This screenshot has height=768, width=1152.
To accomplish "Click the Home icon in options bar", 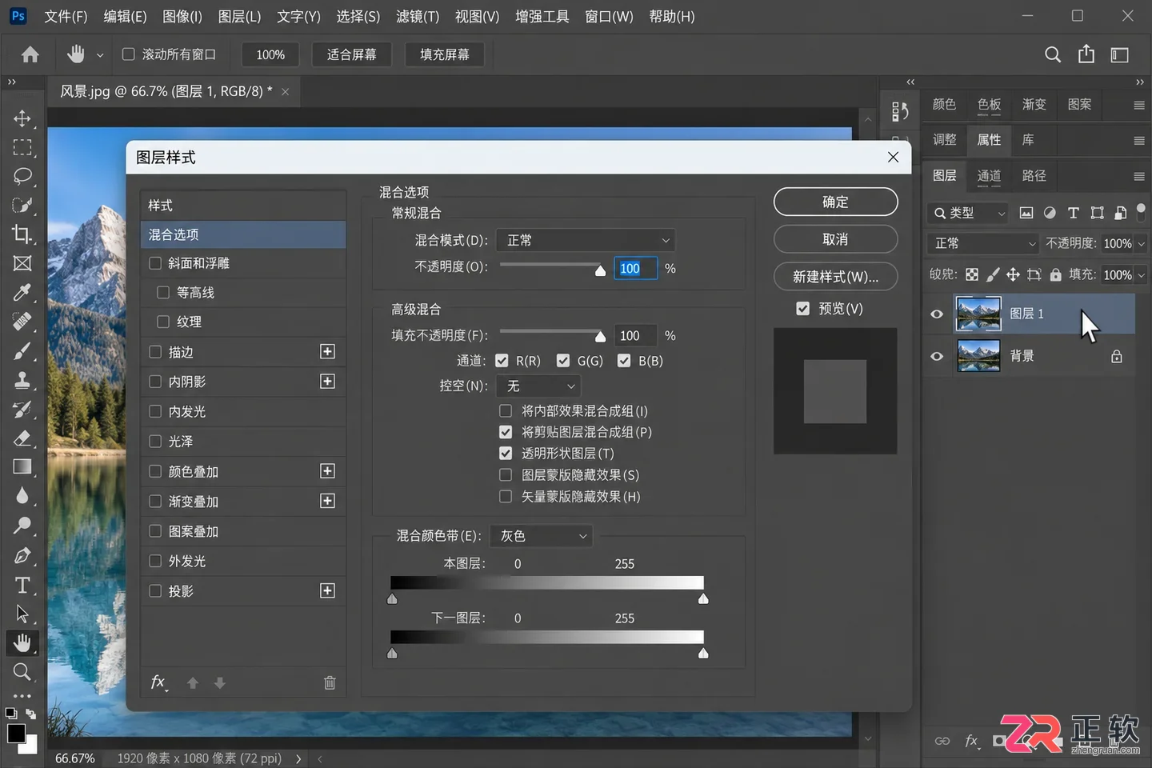I will tap(30, 54).
